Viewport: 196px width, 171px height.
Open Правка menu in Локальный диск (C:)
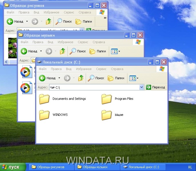56,69
